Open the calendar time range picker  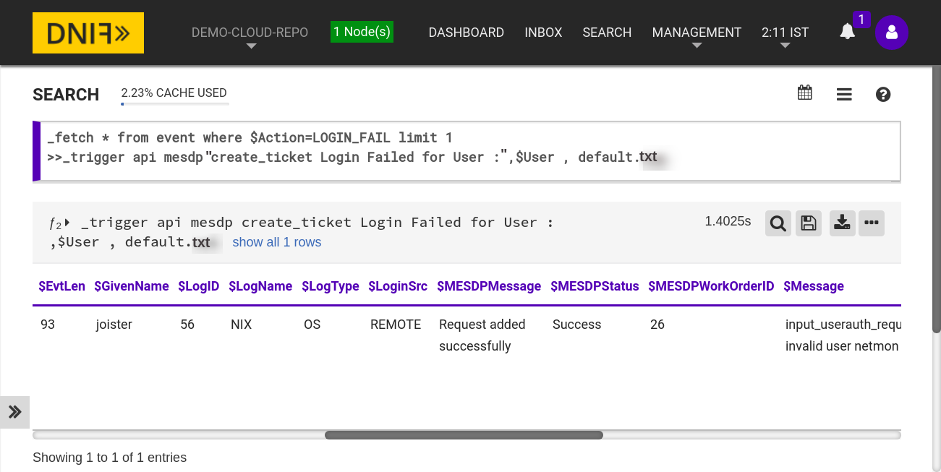(x=804, y=93)
